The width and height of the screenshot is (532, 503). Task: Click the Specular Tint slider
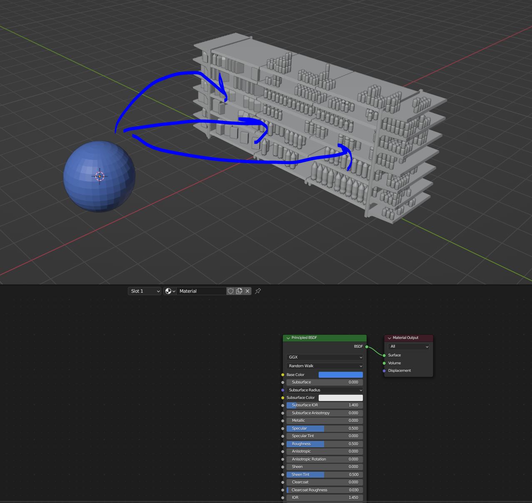pos(325,436)
